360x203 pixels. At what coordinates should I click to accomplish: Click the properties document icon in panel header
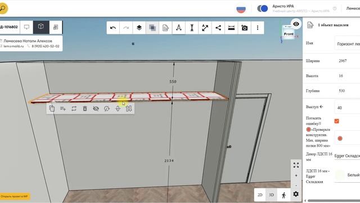tap(310, 25)
